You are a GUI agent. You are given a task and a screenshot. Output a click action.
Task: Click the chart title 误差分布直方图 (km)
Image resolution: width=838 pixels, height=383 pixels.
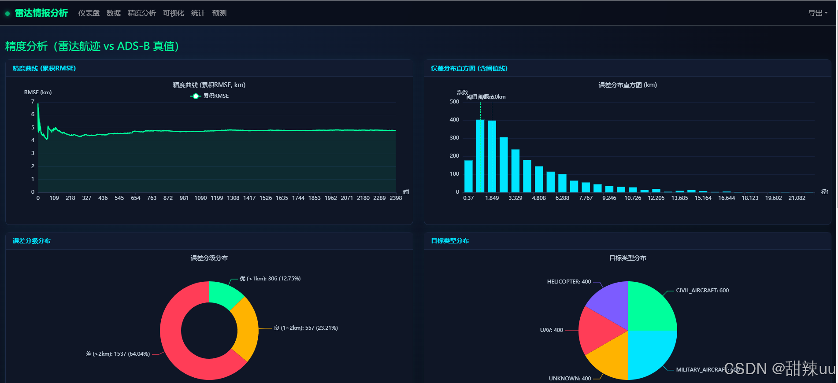[x=628, y=85]
